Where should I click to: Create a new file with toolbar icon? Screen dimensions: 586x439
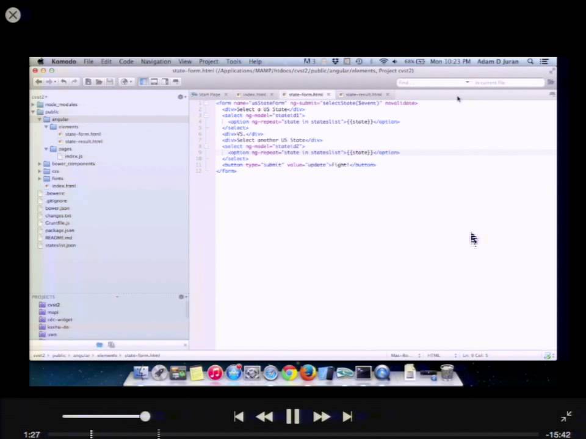pyautogui.click(x=88, y=82)
